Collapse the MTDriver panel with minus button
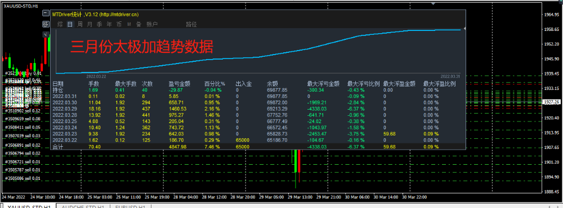The image size is (563, 208). [46, 13]
